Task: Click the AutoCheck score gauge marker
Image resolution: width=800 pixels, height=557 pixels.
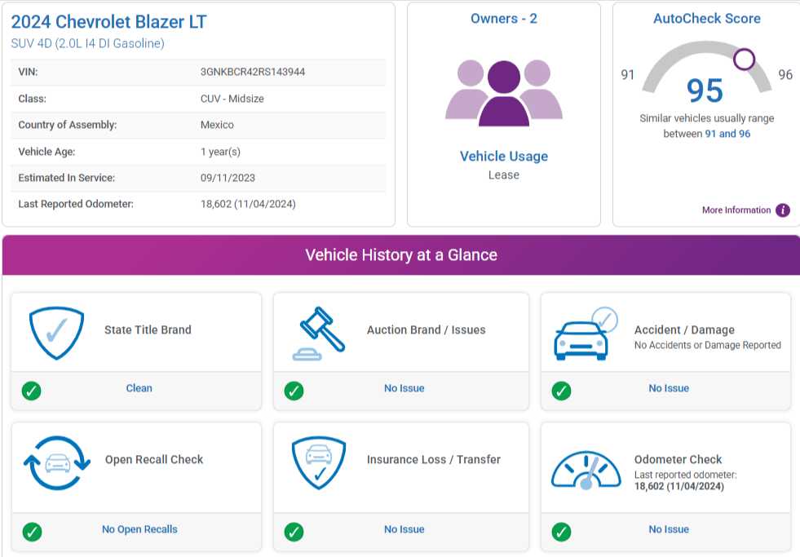Action: (744, 59)
